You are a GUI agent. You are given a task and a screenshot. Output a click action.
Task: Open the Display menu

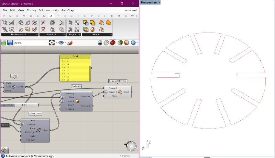(31, 10)
